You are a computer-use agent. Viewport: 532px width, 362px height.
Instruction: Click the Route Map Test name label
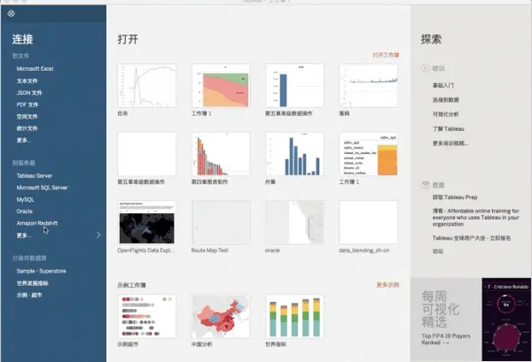click(x=209, y=250)
